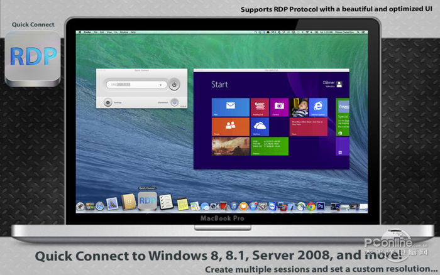Click the Spotlight search icon in menu bar

(358, 32)
